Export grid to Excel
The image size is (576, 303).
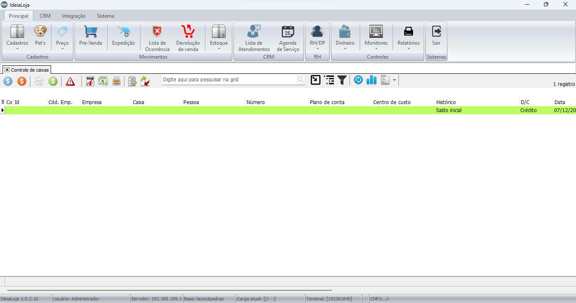click(103, 81)
